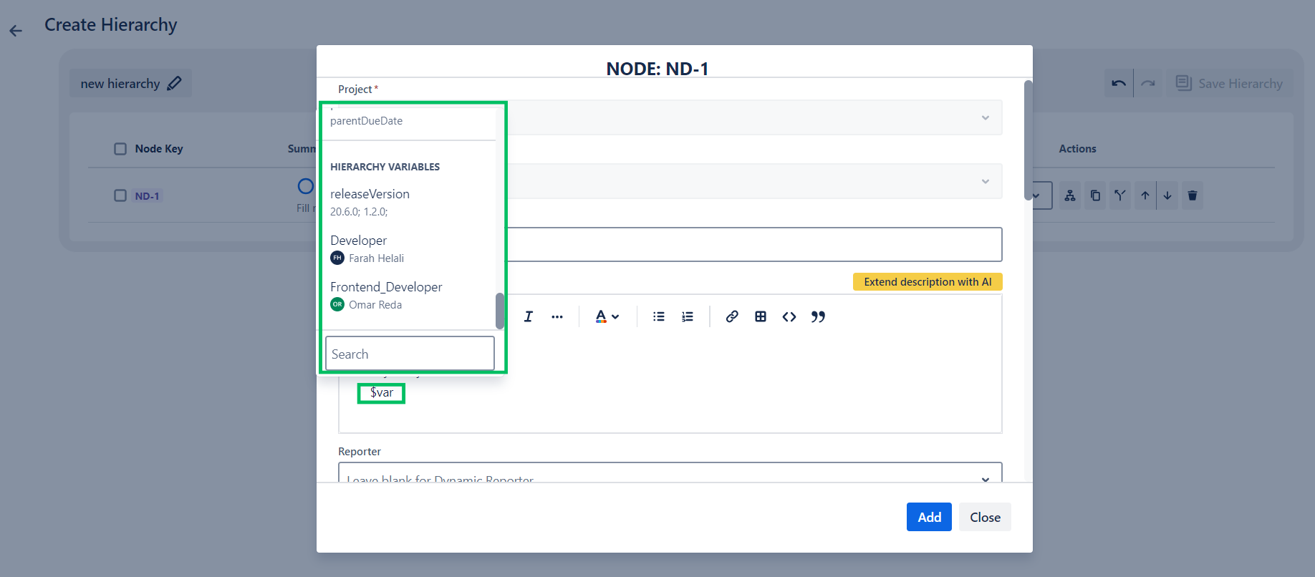Image resolution: width=1315 pixels, height=577 pixels.
Task: Open the text color picker
Action: click(x=607, y=316)
